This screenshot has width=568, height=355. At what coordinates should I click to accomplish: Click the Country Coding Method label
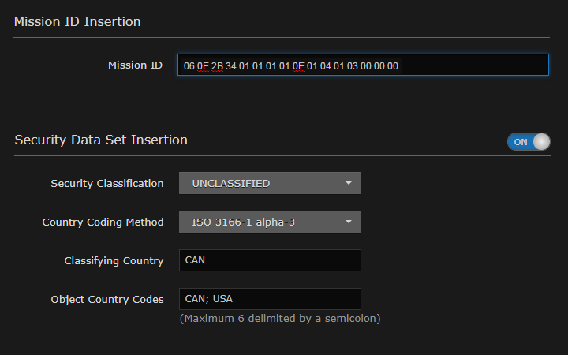[x=103, y=222]
